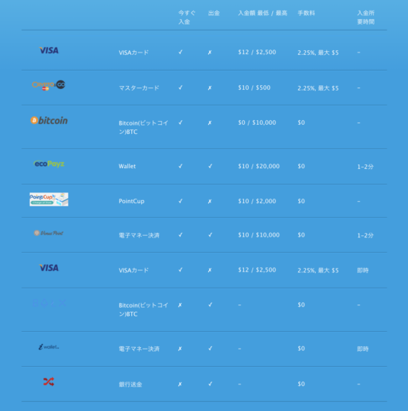The height and width of the screenshot is (411, 408).
Task: Click 1-2分 in the ecoPayz row
Action: click(x=365, y=167)
